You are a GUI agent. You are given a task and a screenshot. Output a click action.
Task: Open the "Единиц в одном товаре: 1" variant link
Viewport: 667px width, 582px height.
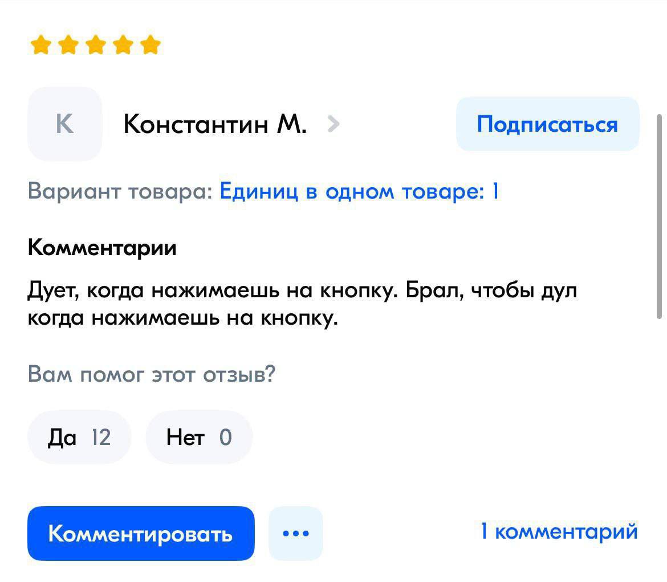point(359,191)
